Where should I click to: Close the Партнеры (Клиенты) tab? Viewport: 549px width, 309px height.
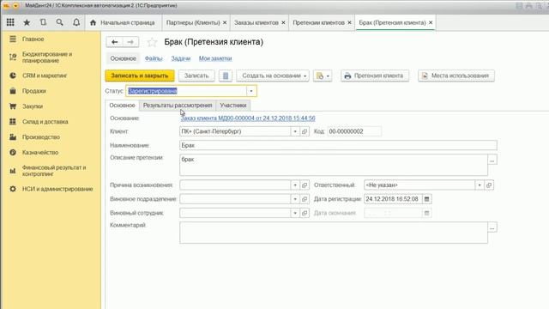point(225,22)
